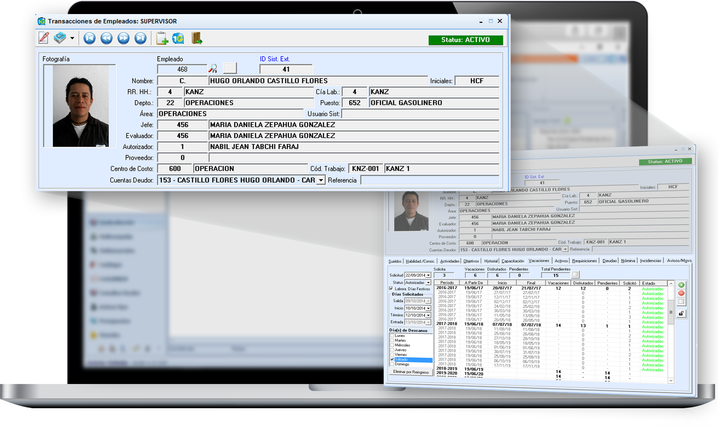The width and height of the screenshot is (718, 428).
Task: Click the Status: ACTIVO indicator in front window
Action: point(466,40)
